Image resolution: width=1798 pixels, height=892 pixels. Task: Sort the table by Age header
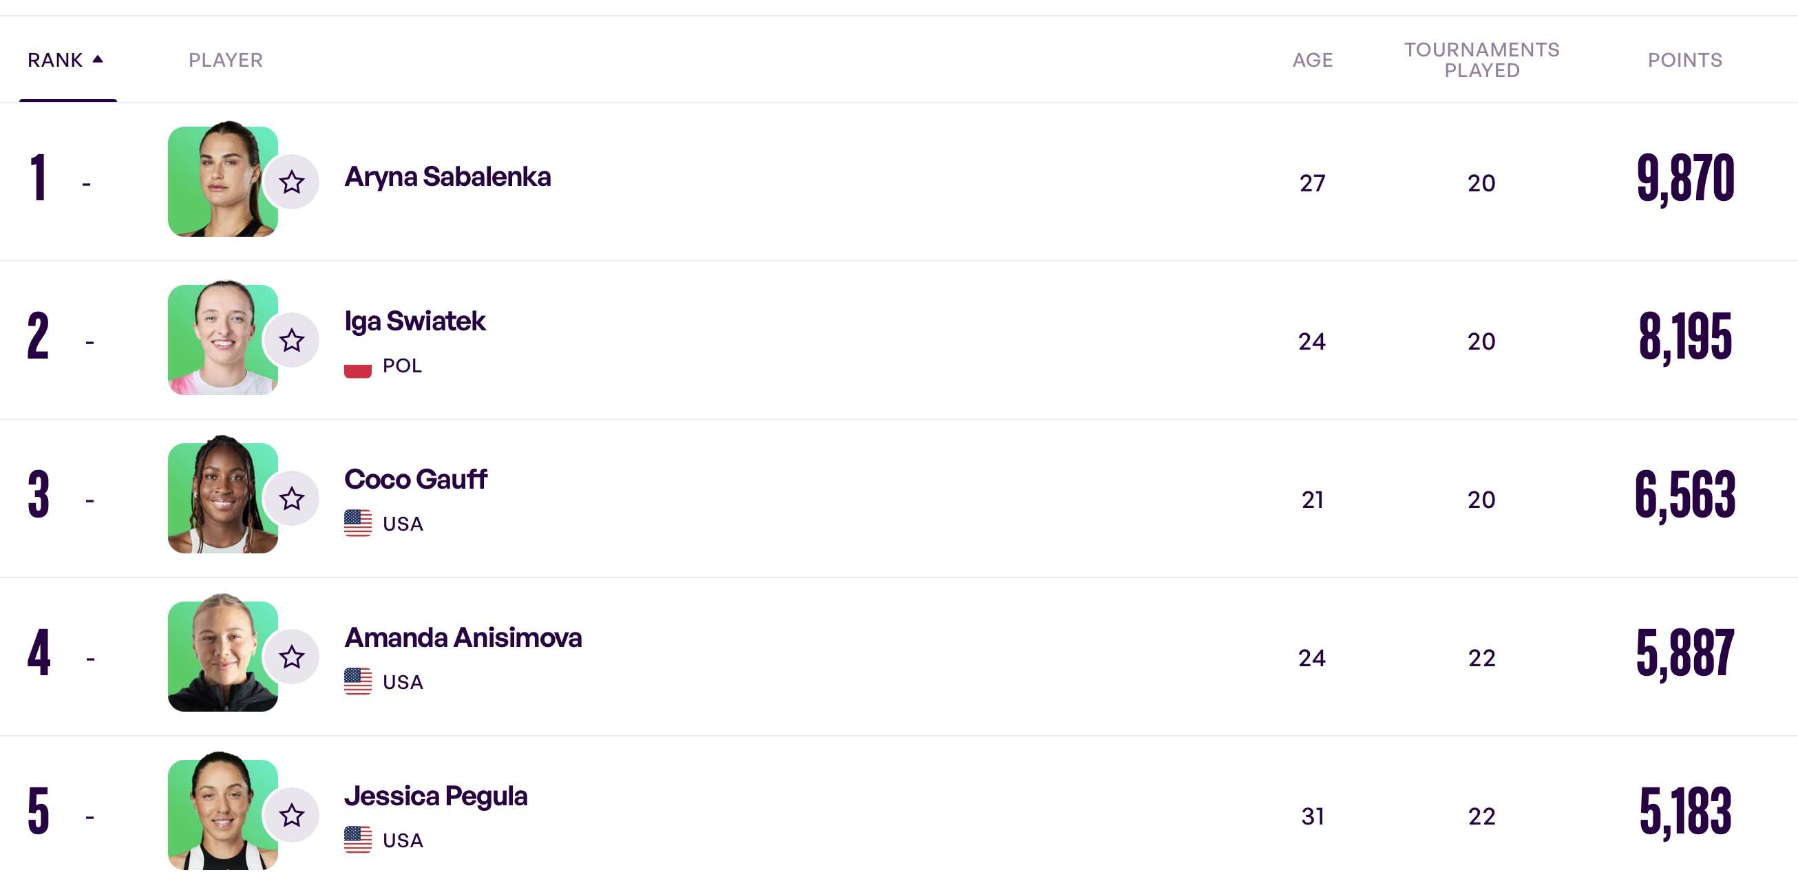click(x=1312, y=60)
